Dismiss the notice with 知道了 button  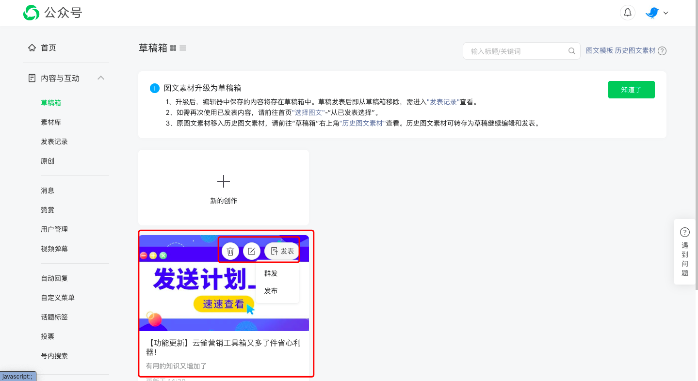[x=631, y=90]
